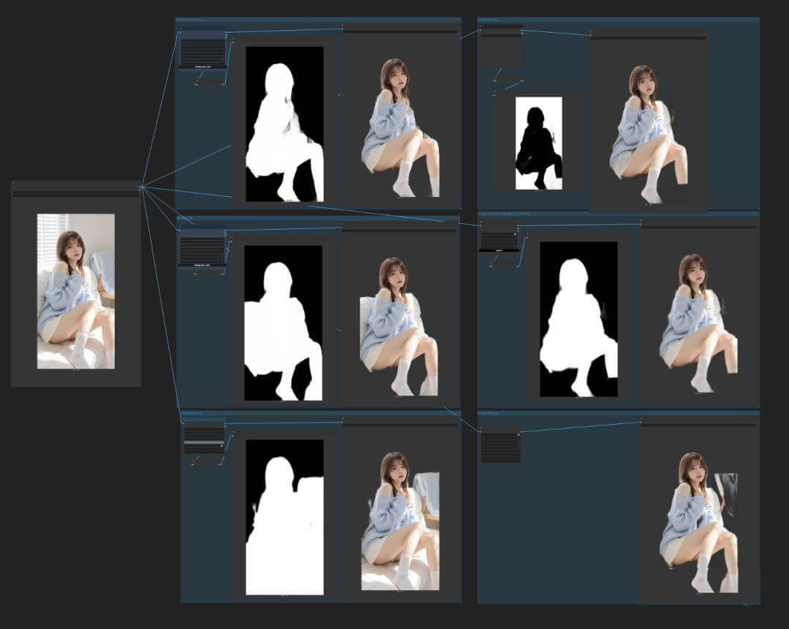Click the cutout result in the top-left group
The height and width of the screenshot is (629, 789).
(x=400, y=128)
